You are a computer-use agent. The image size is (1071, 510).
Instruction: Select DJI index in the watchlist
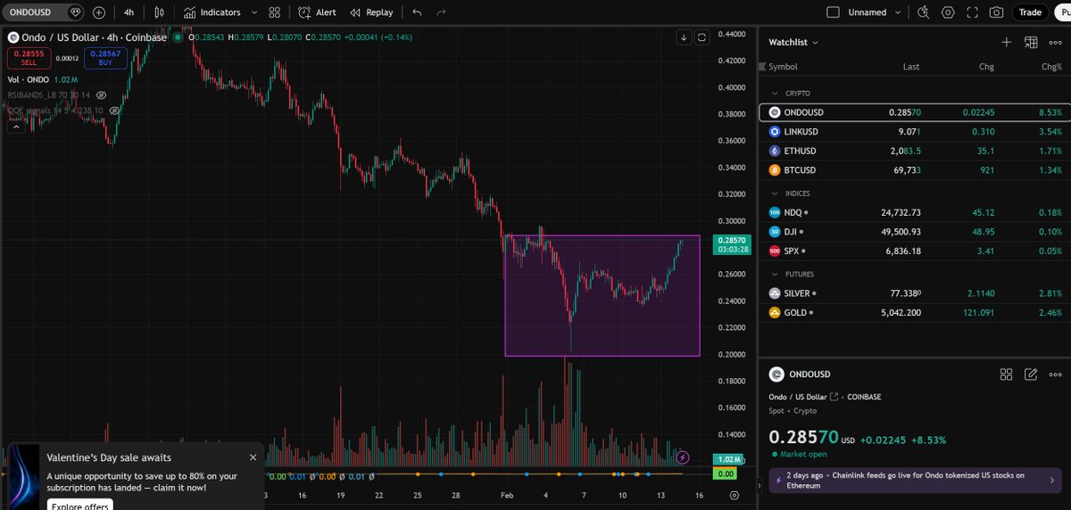pyautogui.click(x=914, y=232)
